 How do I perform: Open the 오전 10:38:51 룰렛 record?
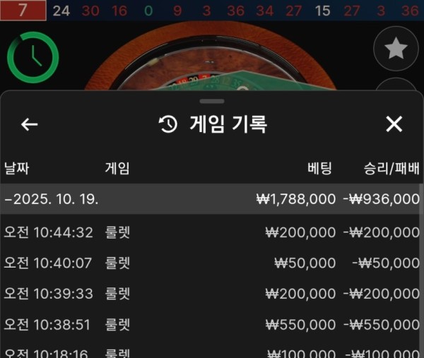210,325
